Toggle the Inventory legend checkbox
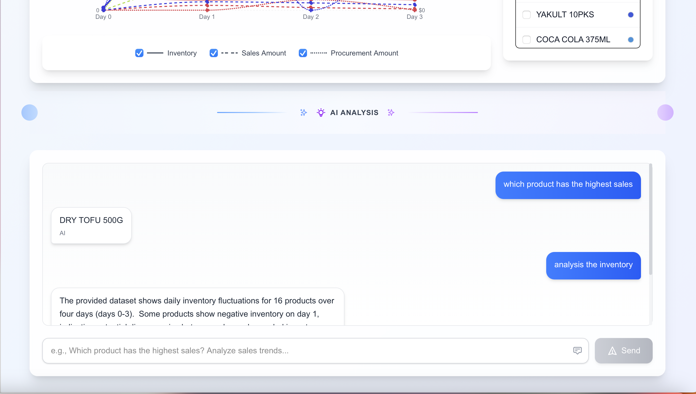The width and height of the screenshot is (696, 394). click(x=139, y=53)
